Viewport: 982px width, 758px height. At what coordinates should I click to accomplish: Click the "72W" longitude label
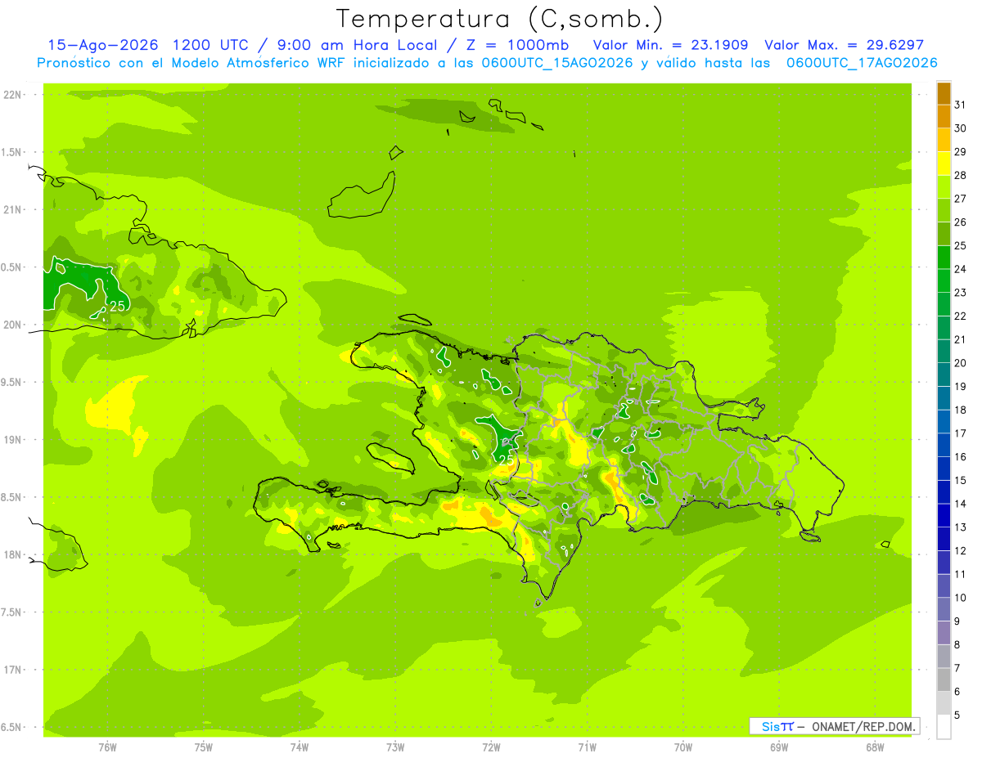tap(492, 747)
